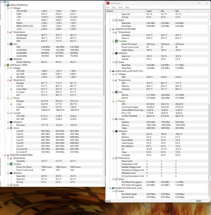Viewport: 211px width, 215px height.
Task: Click the Utilization icon under ASRock board
Action: pyautogui.click(x=11, y=59)
